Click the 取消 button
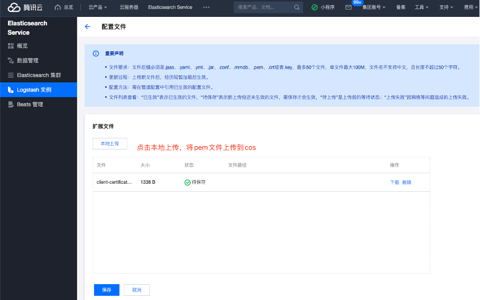The width and height of the screenshot is (480, 300). click(136, 290)
